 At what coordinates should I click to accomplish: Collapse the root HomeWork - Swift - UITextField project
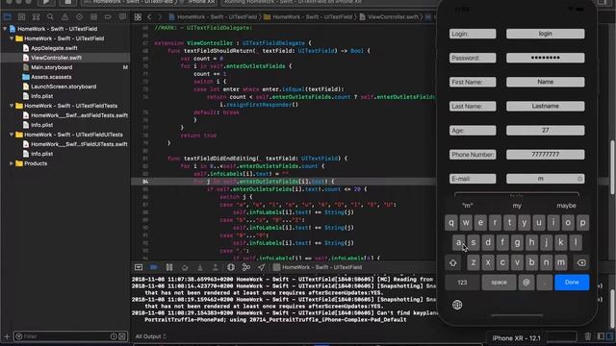5,29
